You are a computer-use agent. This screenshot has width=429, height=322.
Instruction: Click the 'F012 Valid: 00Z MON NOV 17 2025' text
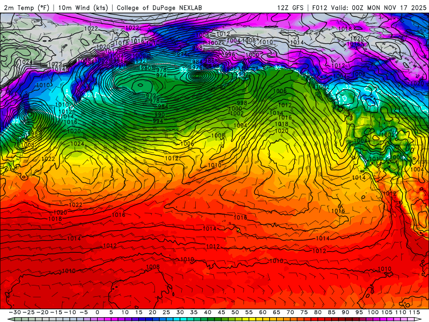[369, 8]
